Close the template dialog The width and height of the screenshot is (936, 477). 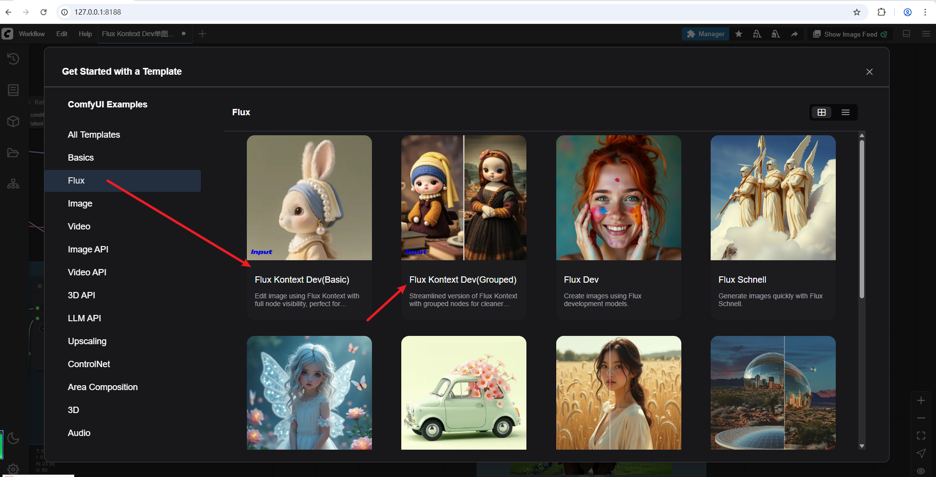pos(870,72)
